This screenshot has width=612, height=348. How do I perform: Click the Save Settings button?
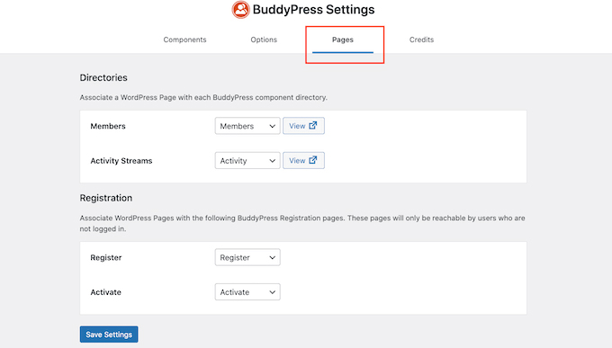tap(109, 335)
